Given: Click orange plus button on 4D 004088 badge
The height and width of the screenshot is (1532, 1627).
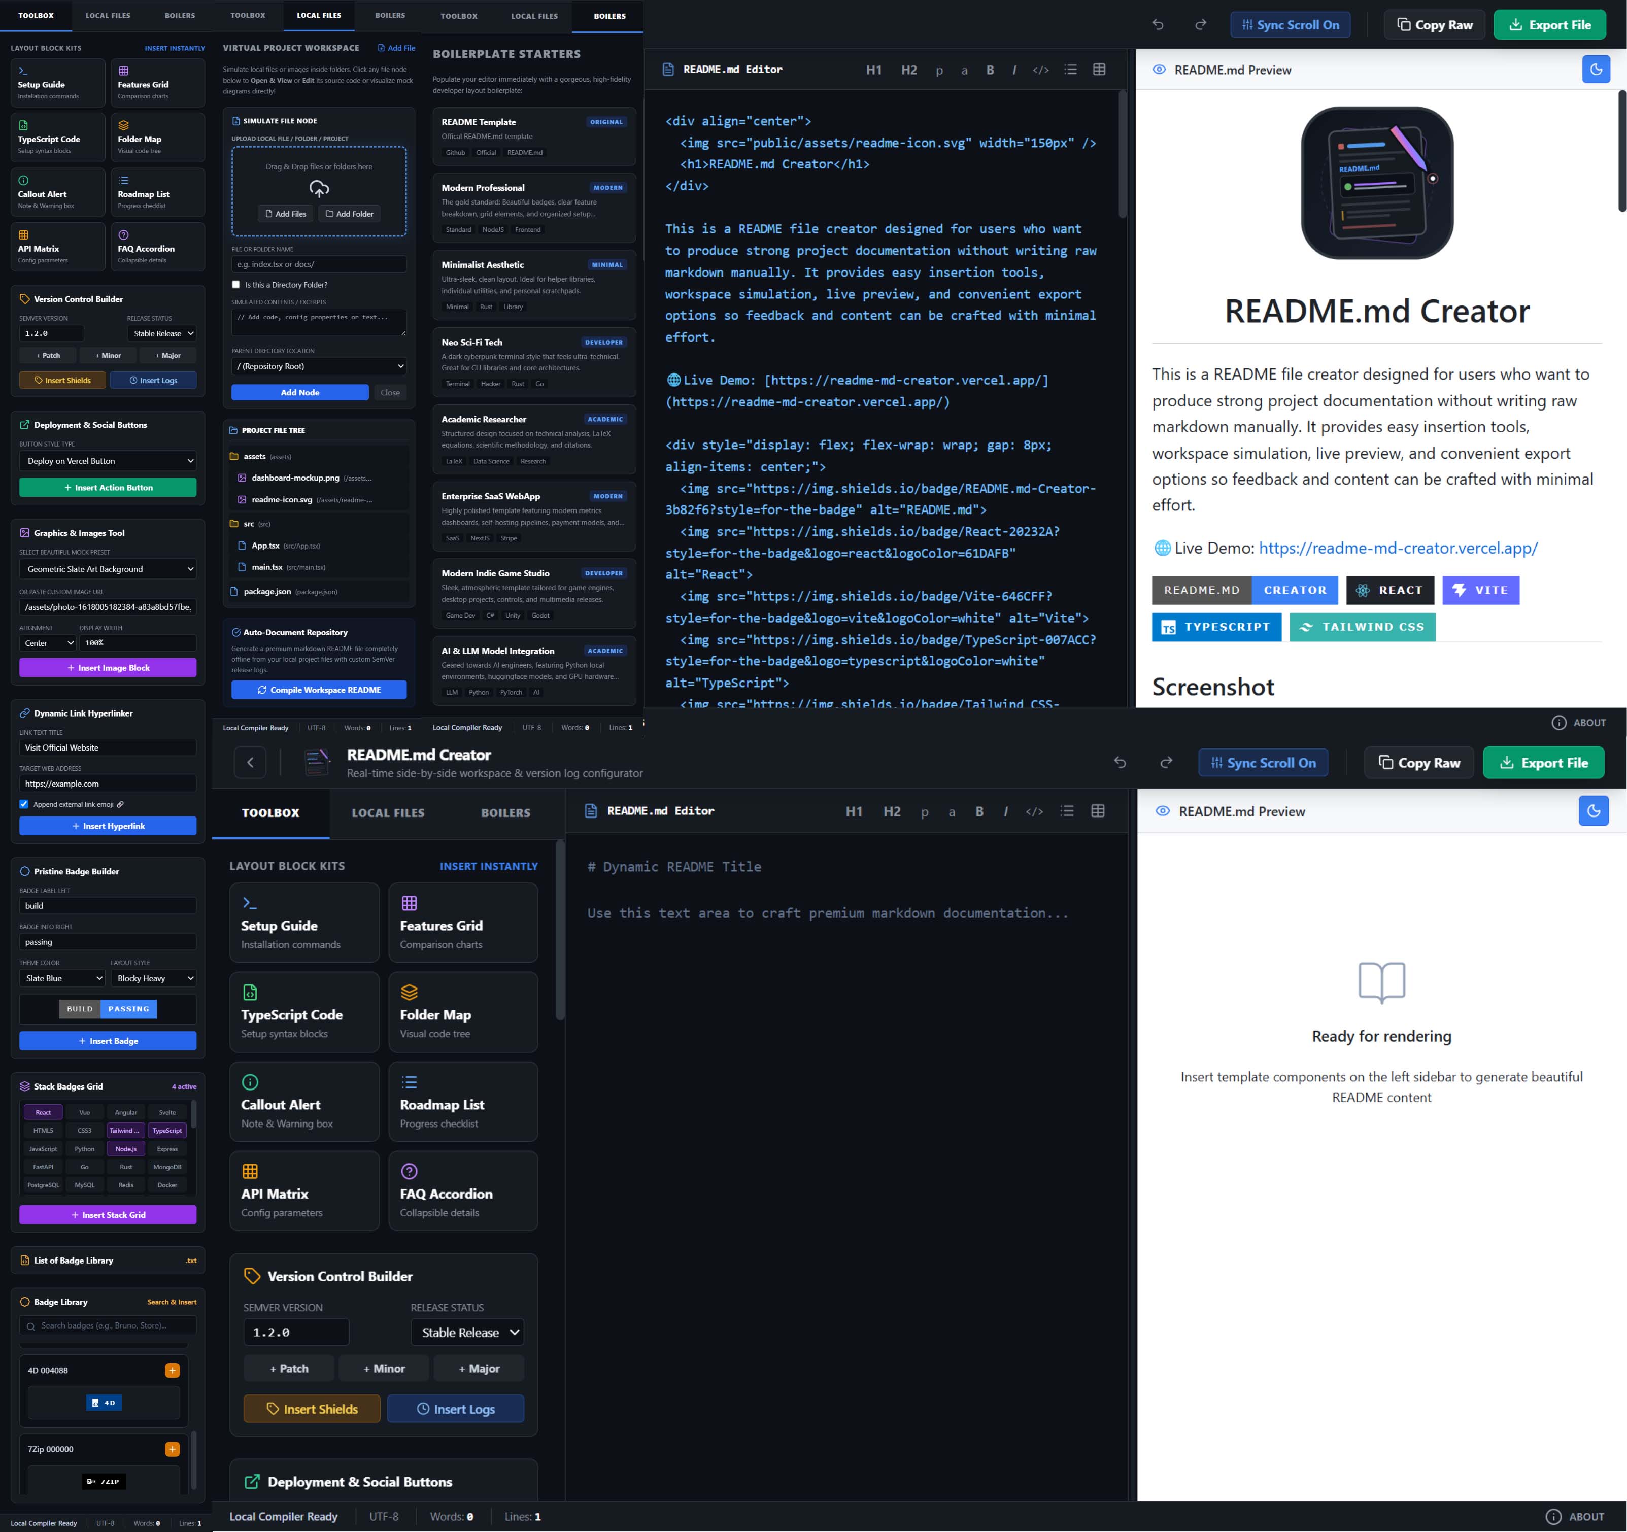Looking at the screenshot, I should tap(173, 1370).
